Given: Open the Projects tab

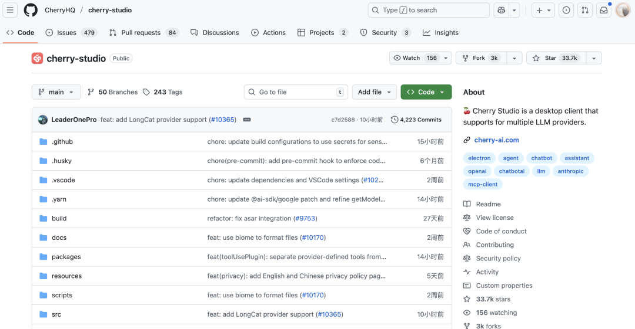Looking at the screenshot, I should (323, 32).
